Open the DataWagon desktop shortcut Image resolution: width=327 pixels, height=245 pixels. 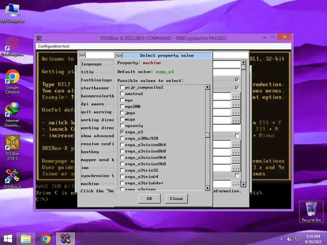pyautogui.click(x=12, y=46)
